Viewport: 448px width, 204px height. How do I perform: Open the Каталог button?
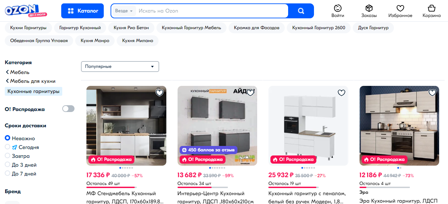tap(82, 11)
